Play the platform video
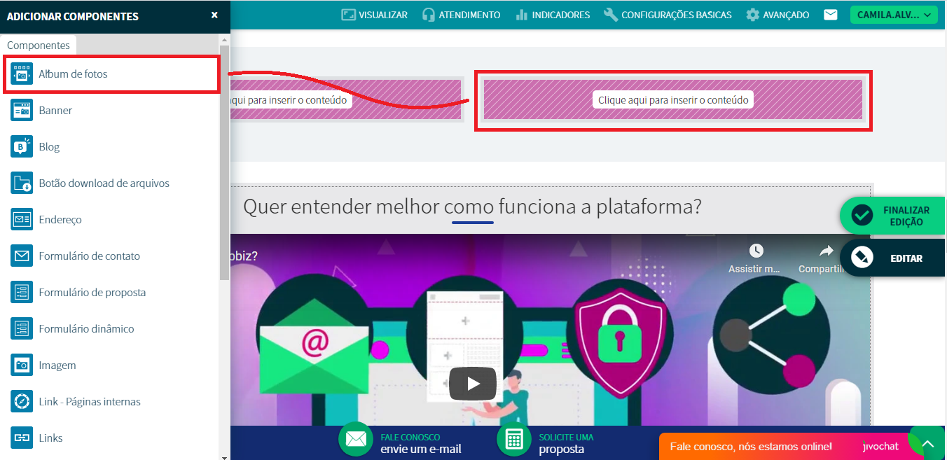 [473, 384]
